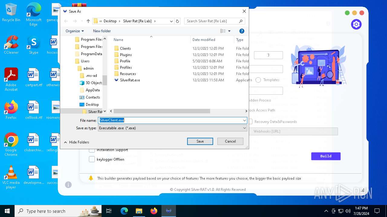This screenshot has width=387, height=217.
Task: Click the Build button
Action: coord(326,156)
